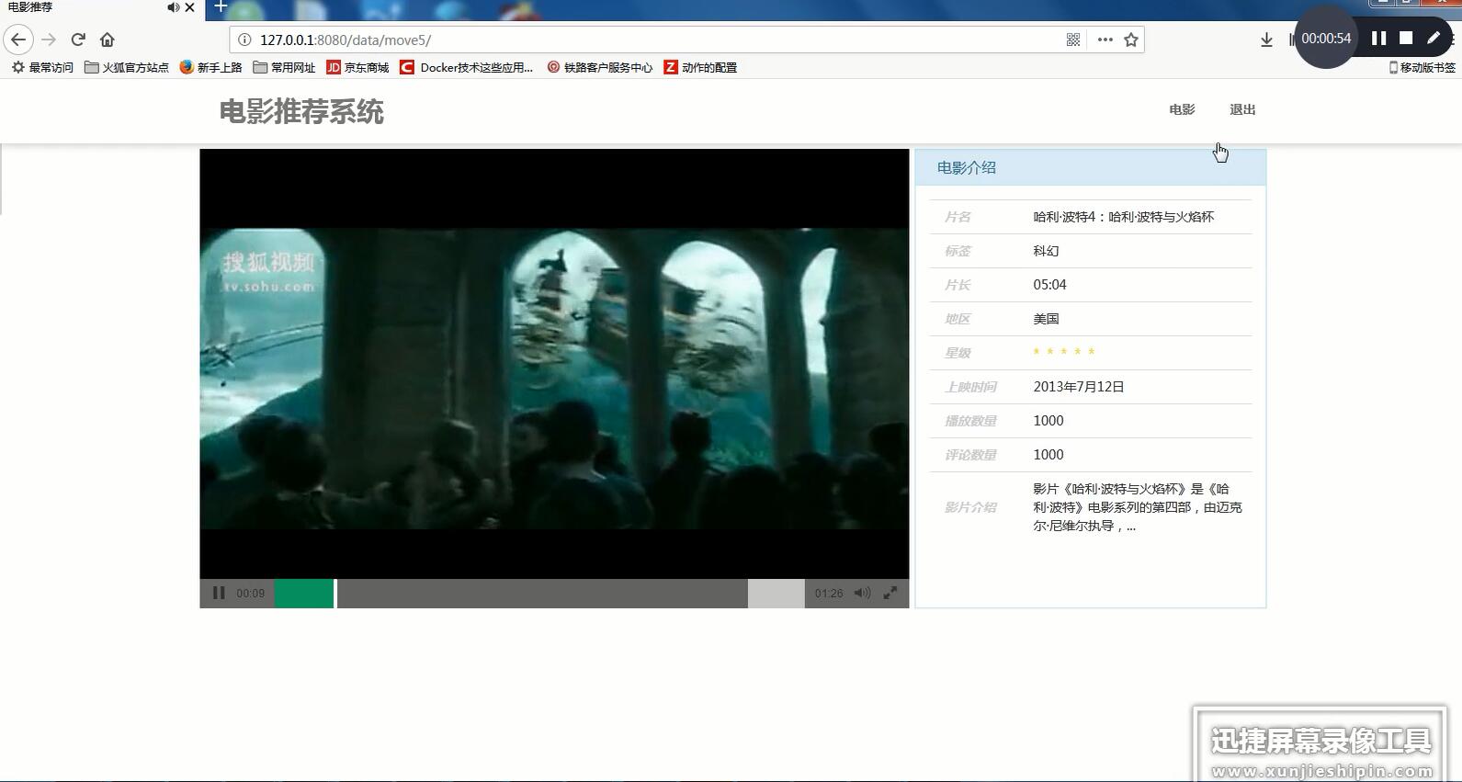
Task: Enter fullscreen with the player expand icon
Action: (890, 593)
